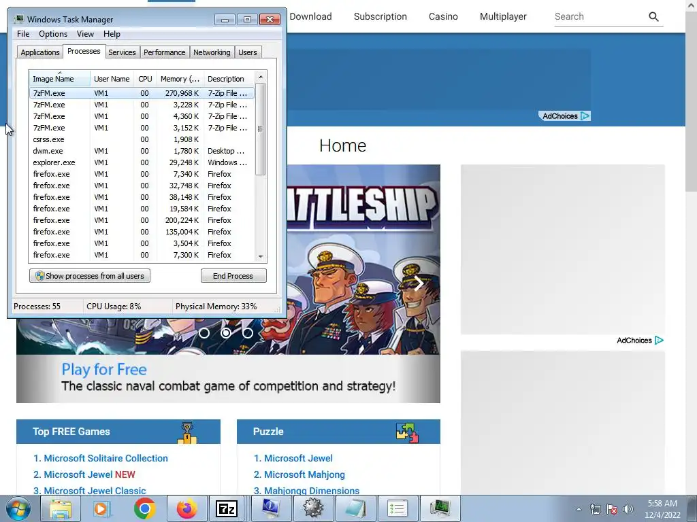Open Windows Explorer from the taskbar
The width and height of the screenshot is (697, 522).
coord(61,508)
